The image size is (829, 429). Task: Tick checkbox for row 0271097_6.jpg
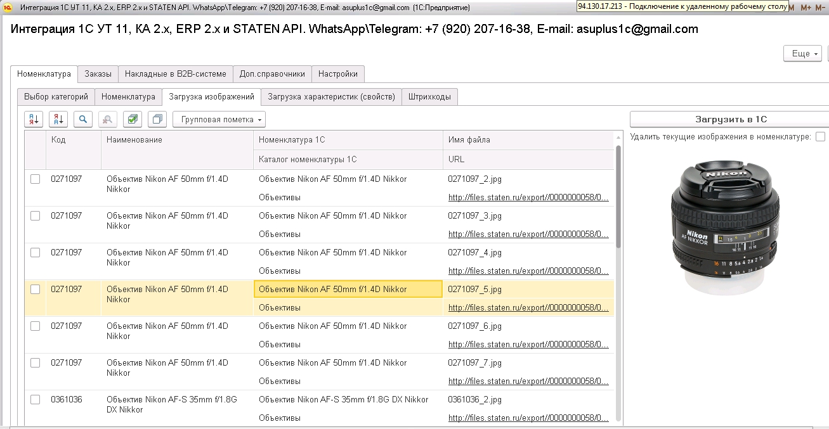pos(36,326)
